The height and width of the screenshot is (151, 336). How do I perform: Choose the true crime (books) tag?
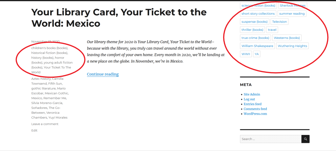tap(255, 38)
